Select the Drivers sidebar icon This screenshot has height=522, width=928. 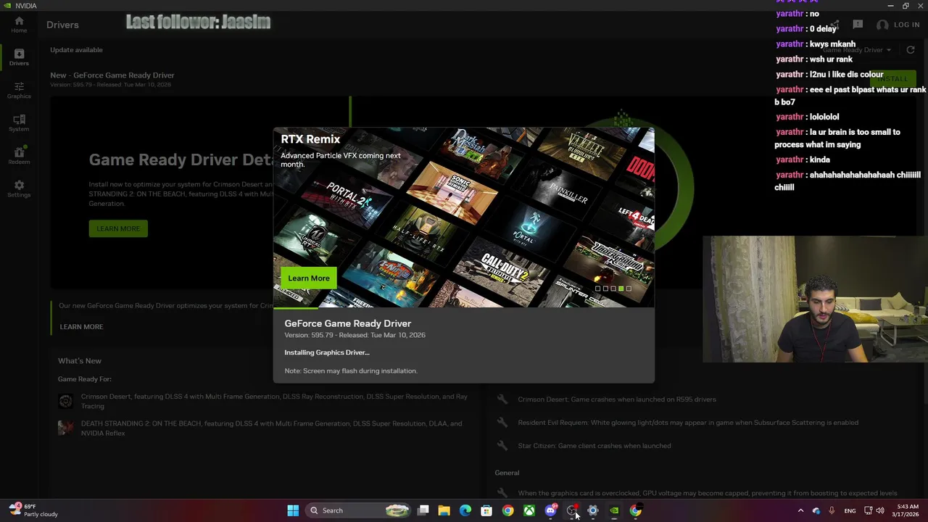pos(19,57)
